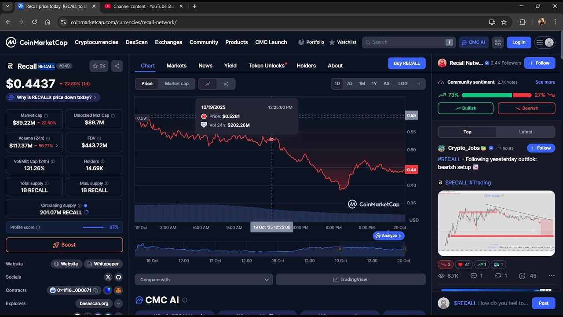This screenshot has width=563, height=317.
Task: Expand Volume (24h) details chevron
Action: [57, 146]
